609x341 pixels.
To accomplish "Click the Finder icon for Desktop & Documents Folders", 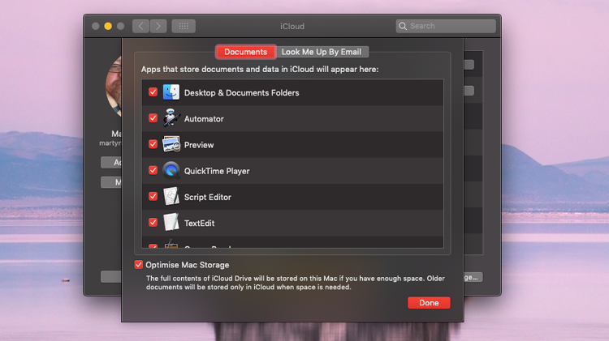I will click(171, 92).
